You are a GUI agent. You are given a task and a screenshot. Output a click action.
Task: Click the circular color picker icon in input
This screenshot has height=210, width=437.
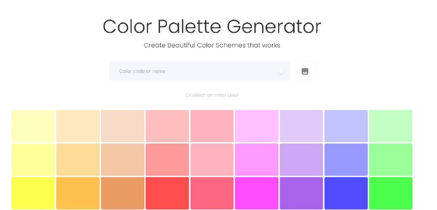(280, 71)
